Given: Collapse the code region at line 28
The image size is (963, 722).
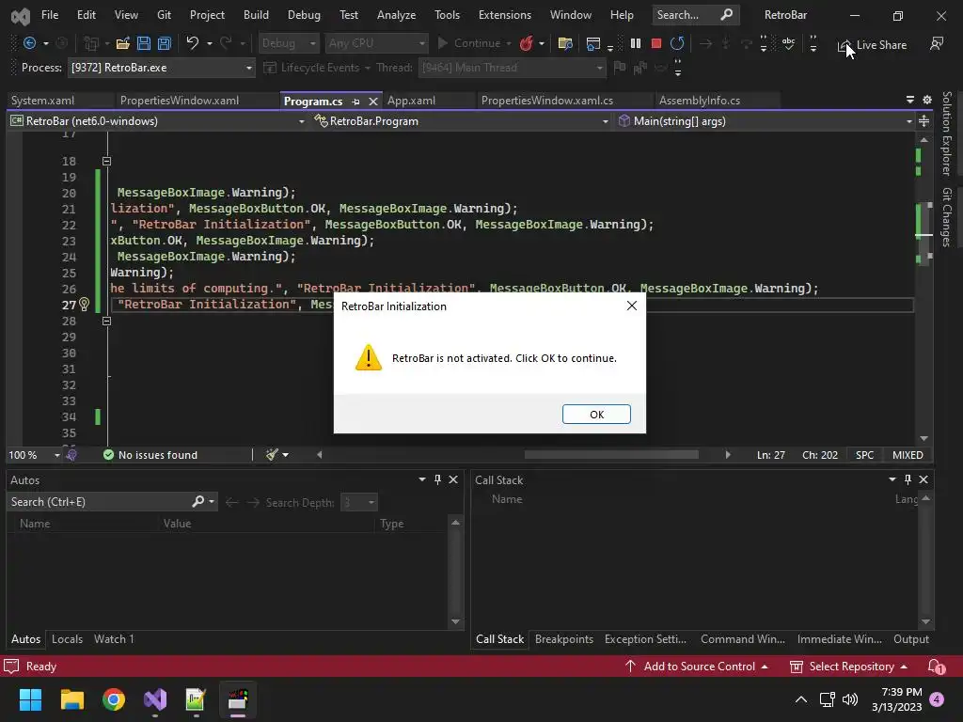Looking at the screenshot, I should point(106,321).
